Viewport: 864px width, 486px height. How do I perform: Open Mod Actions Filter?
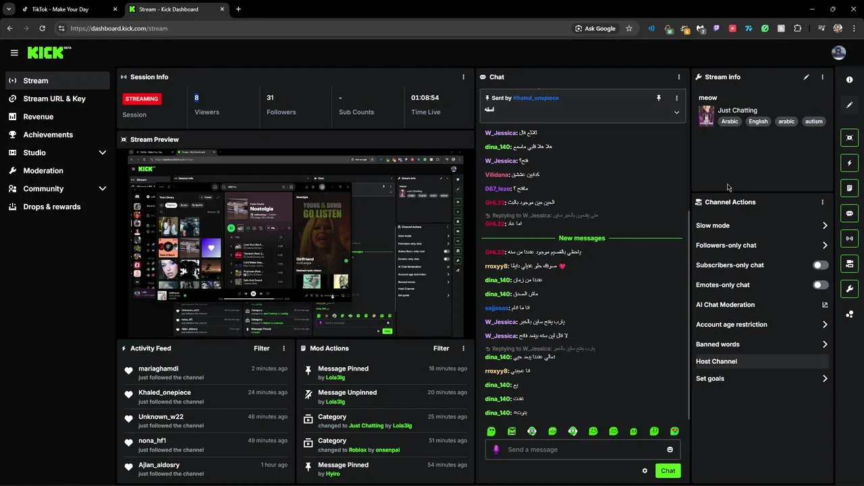[441, 348]
